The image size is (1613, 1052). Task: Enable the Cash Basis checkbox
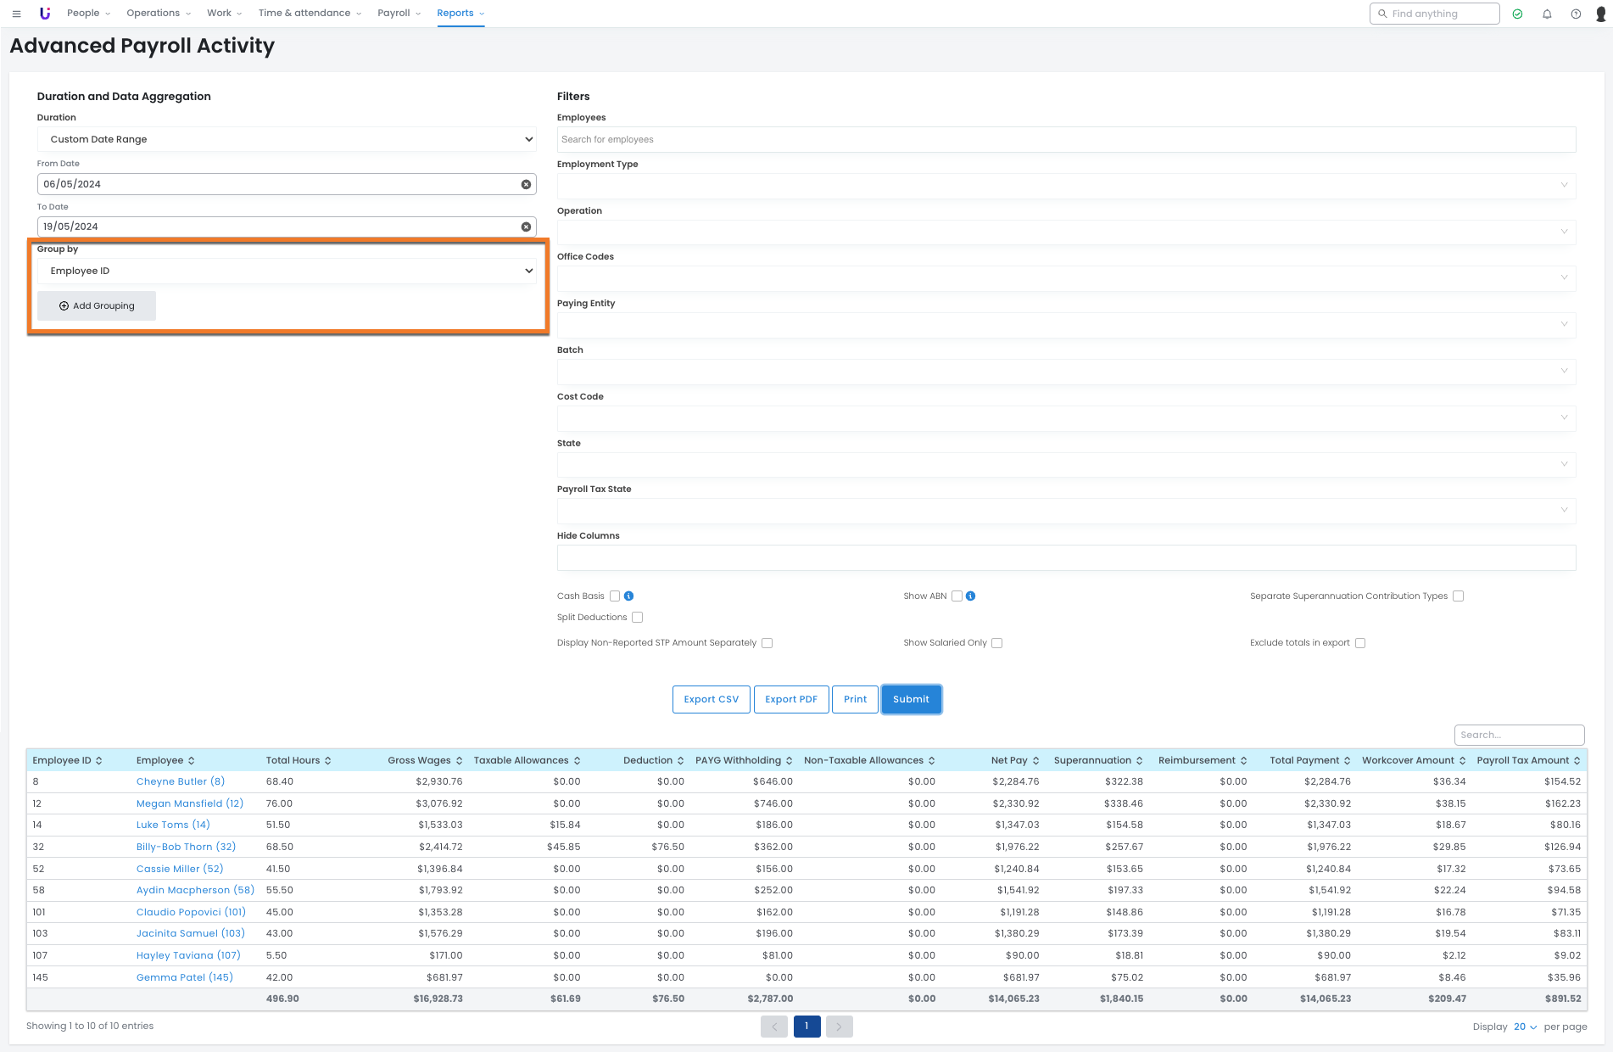pos(615,596)
